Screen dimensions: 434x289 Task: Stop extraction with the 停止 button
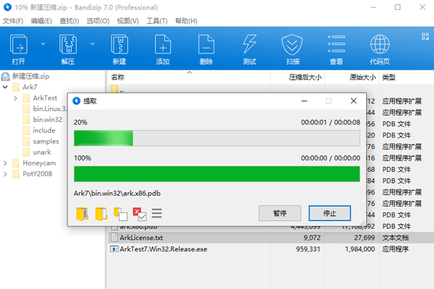click(330, 213)
